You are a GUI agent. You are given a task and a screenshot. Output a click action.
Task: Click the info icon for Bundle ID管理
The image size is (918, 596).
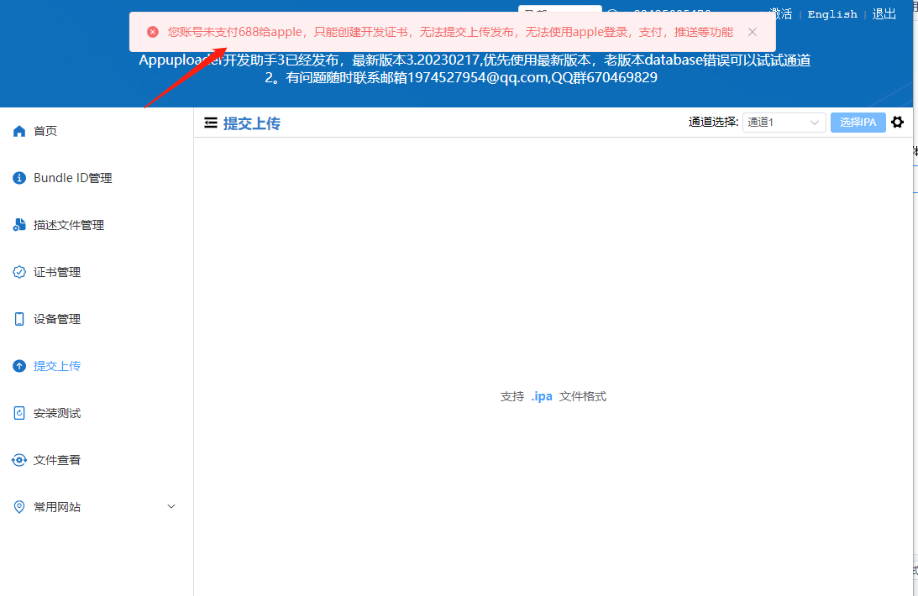(x=19, y=178)
